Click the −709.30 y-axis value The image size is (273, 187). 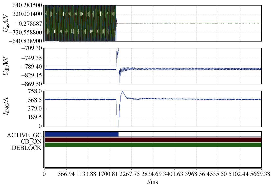[32, 48]
